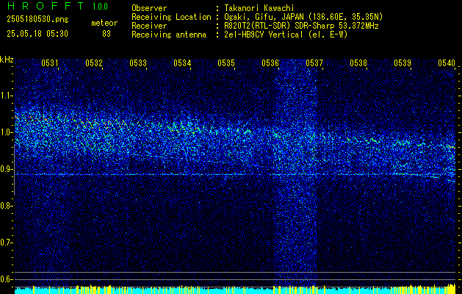462x294 pixels.
Task: Click the 0535 time axis marker
Action: [226, 62]
